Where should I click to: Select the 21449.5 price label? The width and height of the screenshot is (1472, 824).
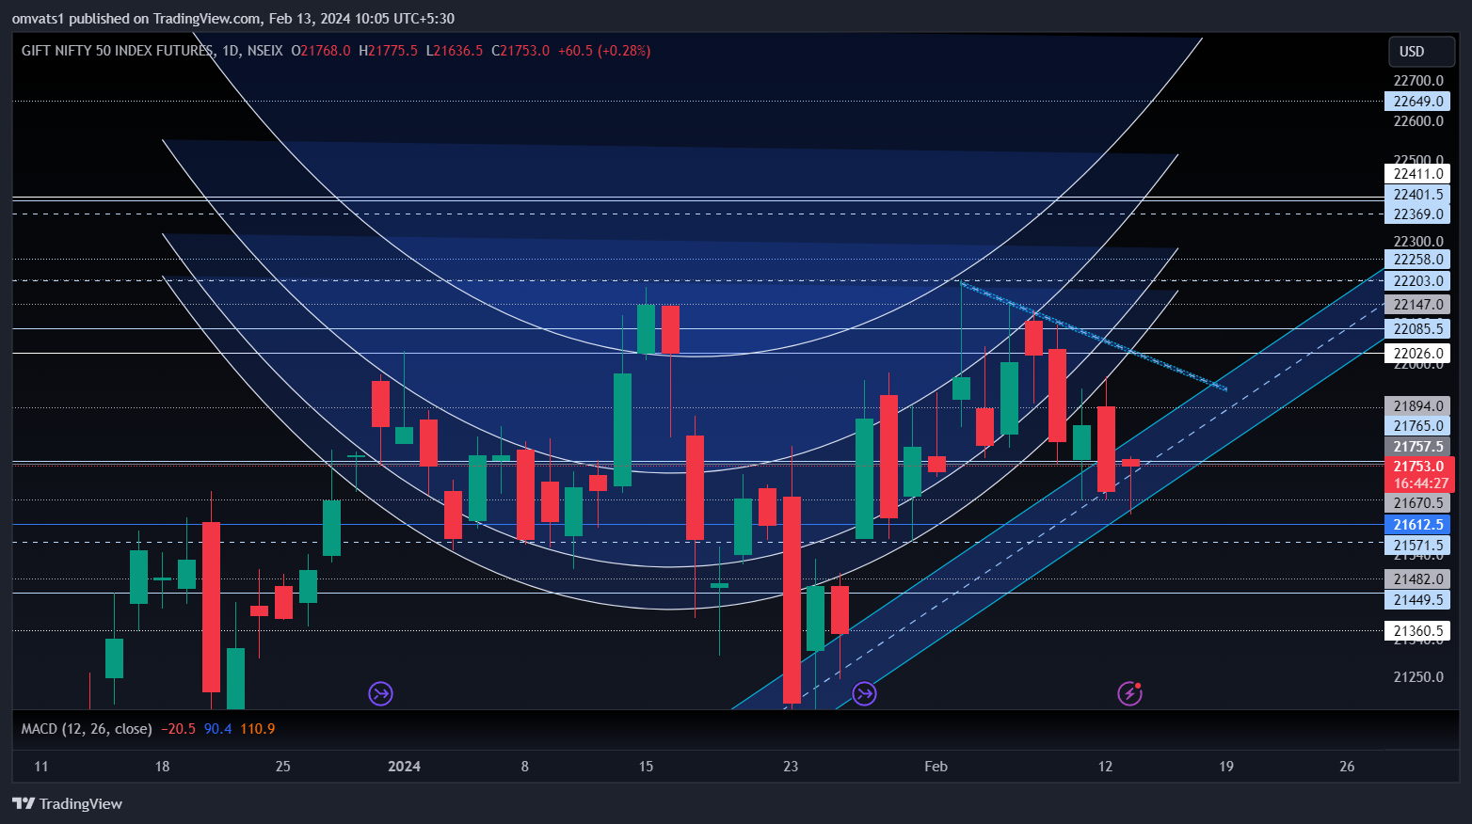coord(1417,600)
